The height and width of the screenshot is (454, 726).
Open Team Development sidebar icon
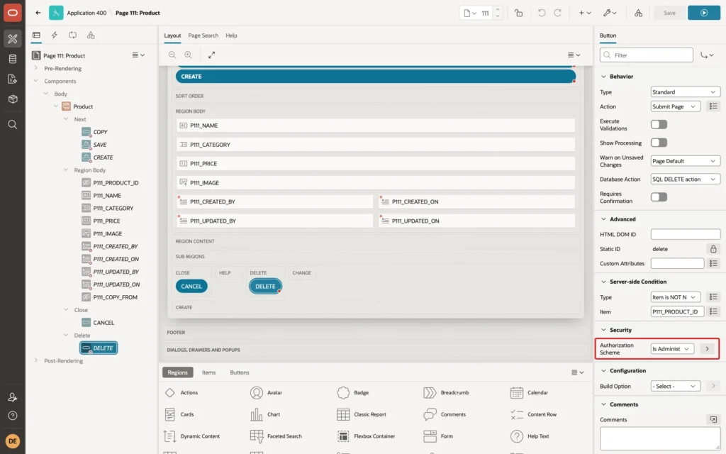click(13, 79)
